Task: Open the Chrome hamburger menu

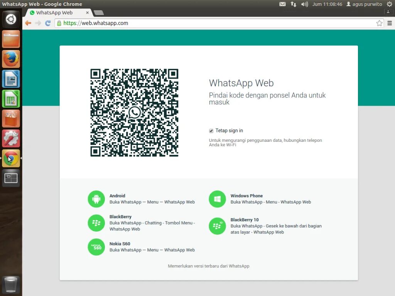Action: click(x=390, y=23)
